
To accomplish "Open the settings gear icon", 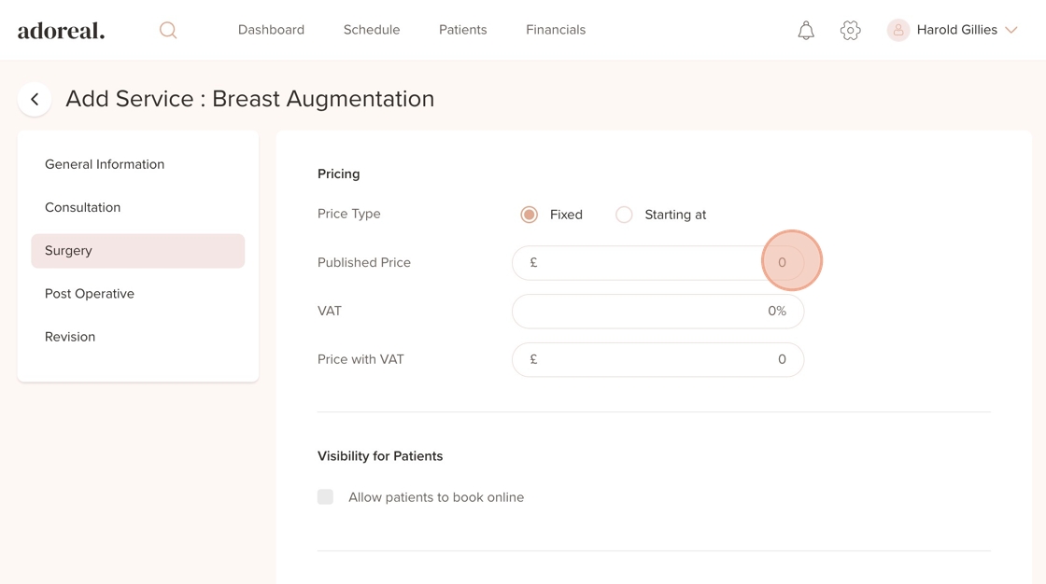I will (x=850, y=30).
